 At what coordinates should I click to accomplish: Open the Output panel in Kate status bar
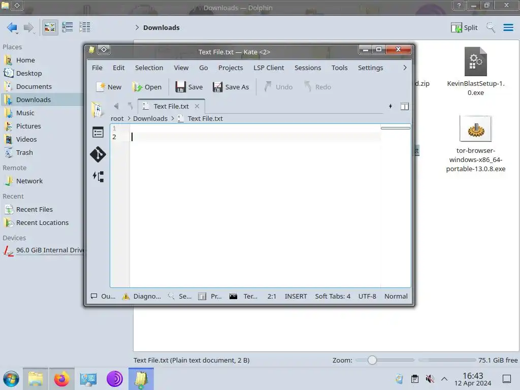pos(103,296)
